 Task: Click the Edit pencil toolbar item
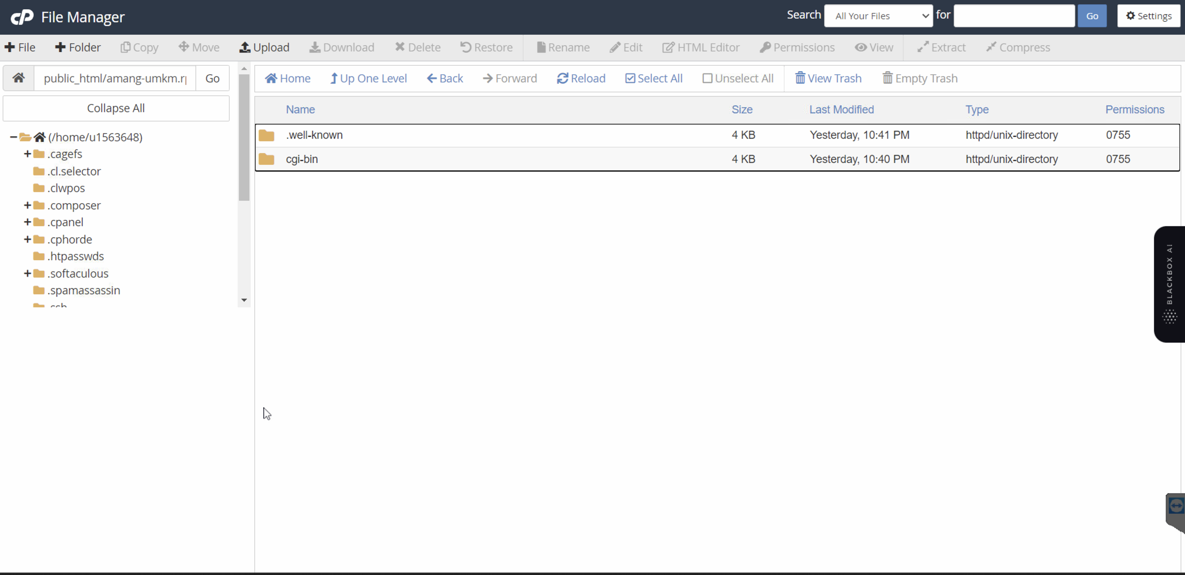pyautogui.click(x=626, y=48)
